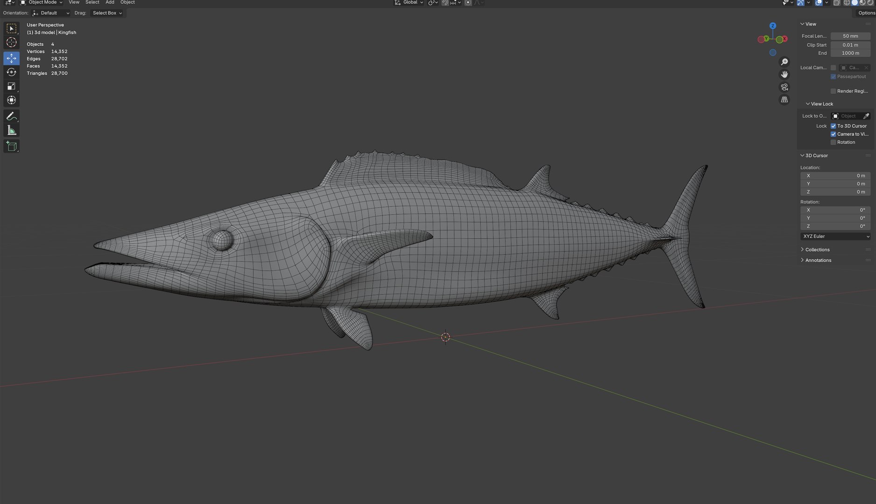Expand the Collections panel

(817, 250)
